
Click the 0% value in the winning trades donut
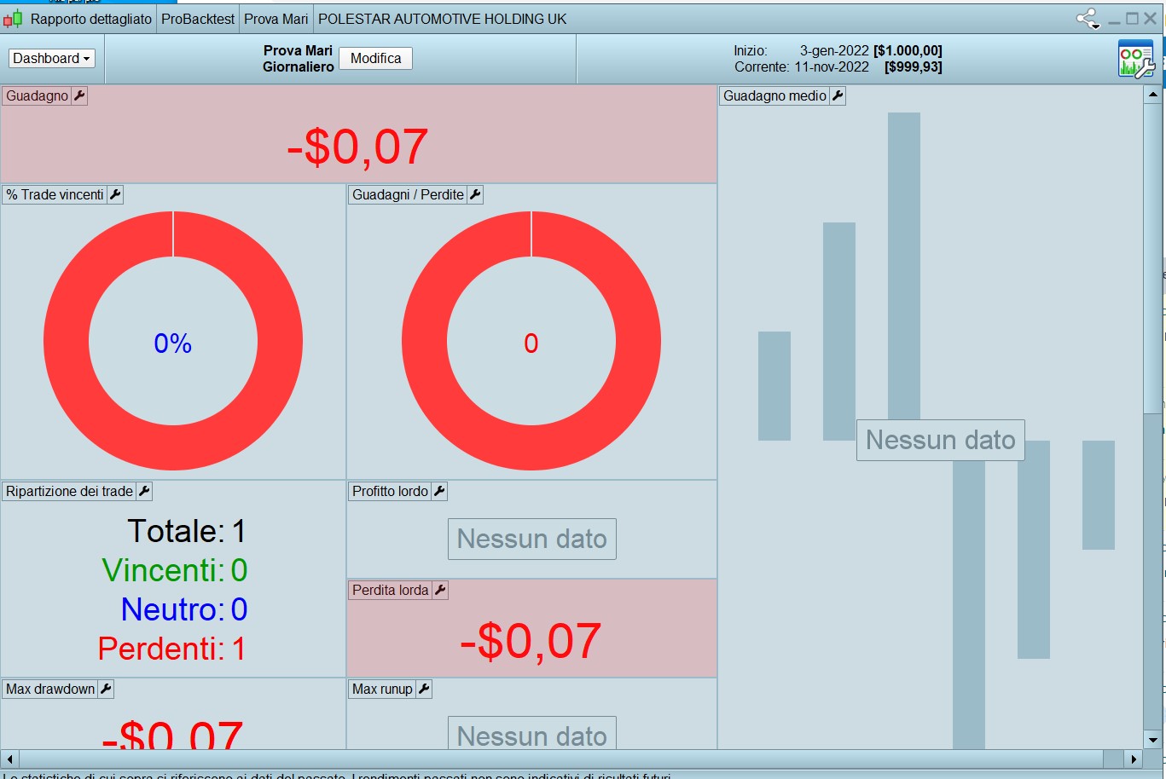[x=173, y=343]
